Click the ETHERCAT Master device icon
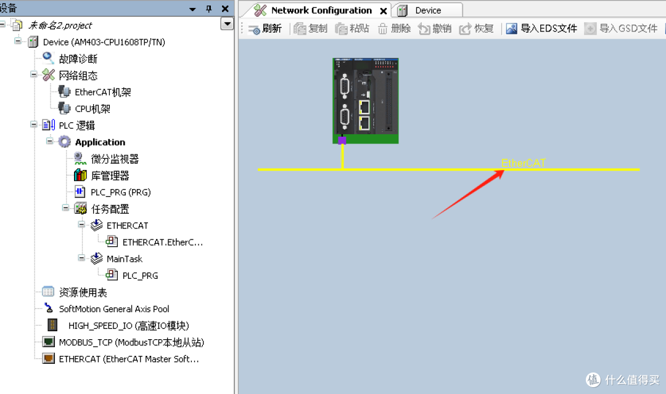The width and height of the screenshot is (666, 394). coord(49,358)
